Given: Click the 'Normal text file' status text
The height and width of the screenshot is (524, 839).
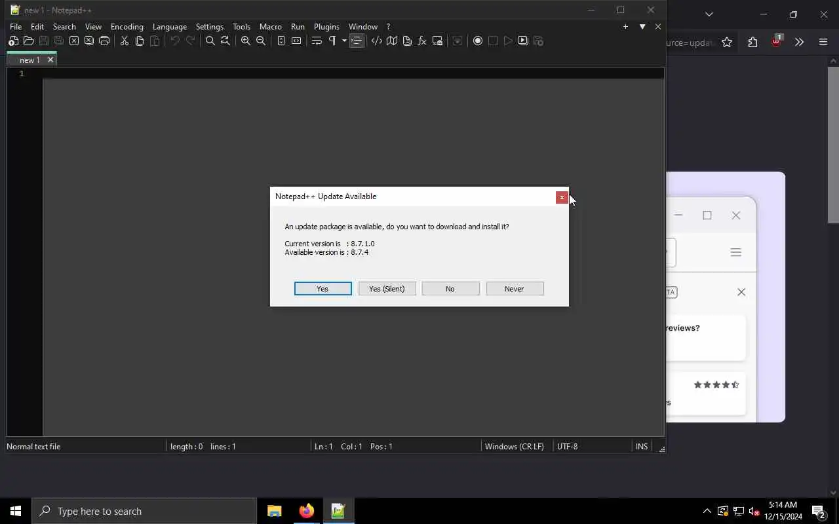Looking at the screenshot, I should pos(33,447).
